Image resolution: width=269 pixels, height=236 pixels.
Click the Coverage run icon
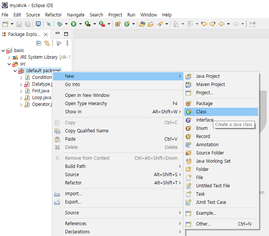click(88, 24)
